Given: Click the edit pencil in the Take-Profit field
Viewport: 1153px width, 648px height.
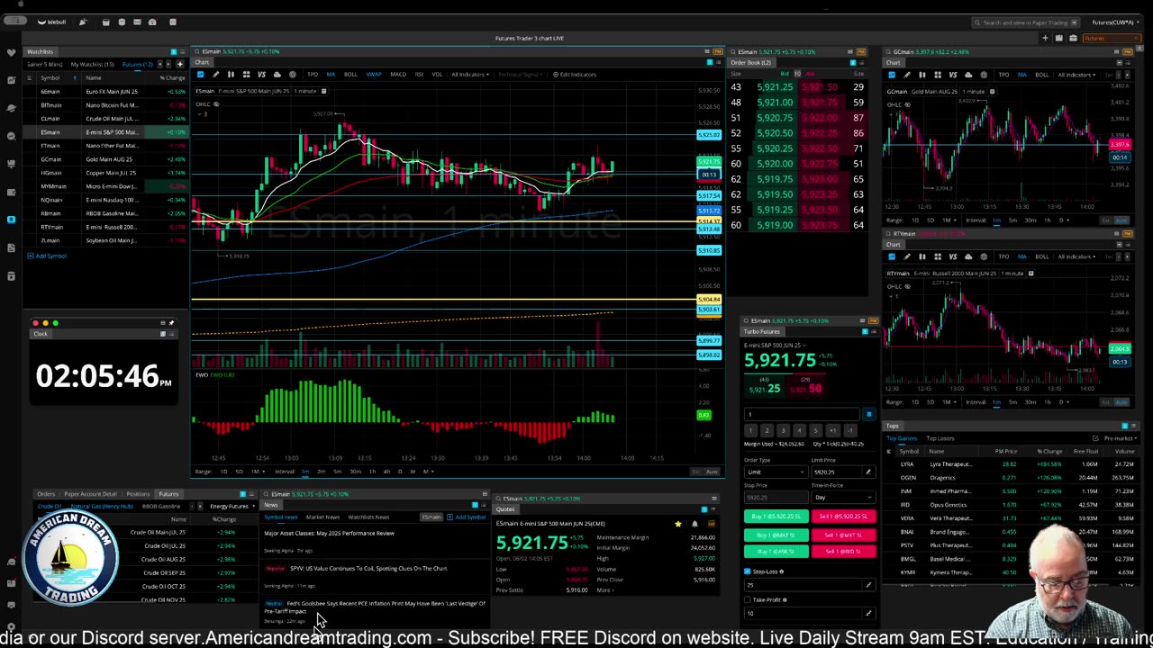Looking at the screenshot, I should coord(868,614).
